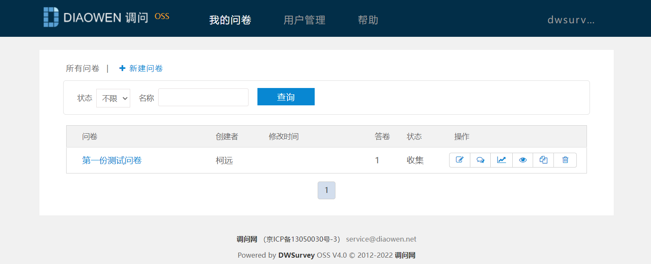
Task: Click the DIAOWEN logo icon
Action: point(51,17)
